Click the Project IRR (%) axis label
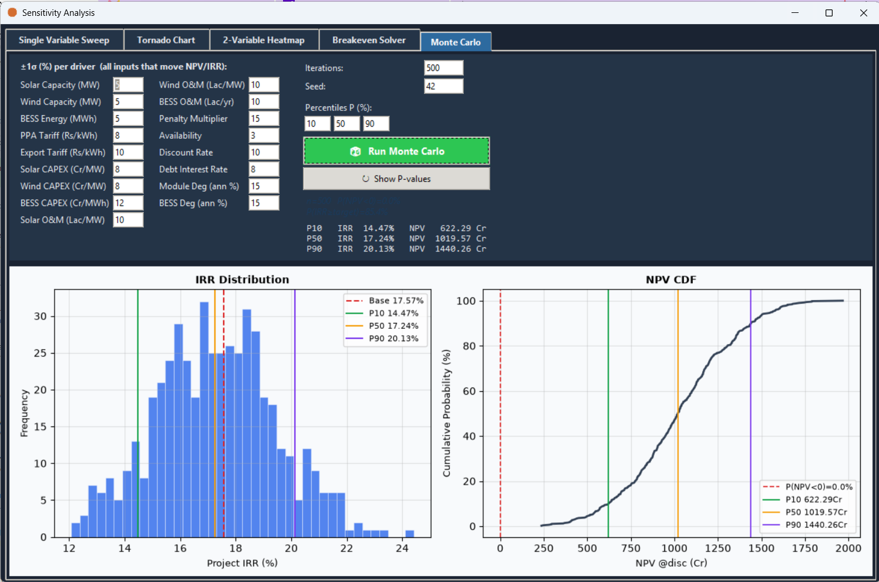879x582 pixels. pyautogui.click(x=242, y=563)
